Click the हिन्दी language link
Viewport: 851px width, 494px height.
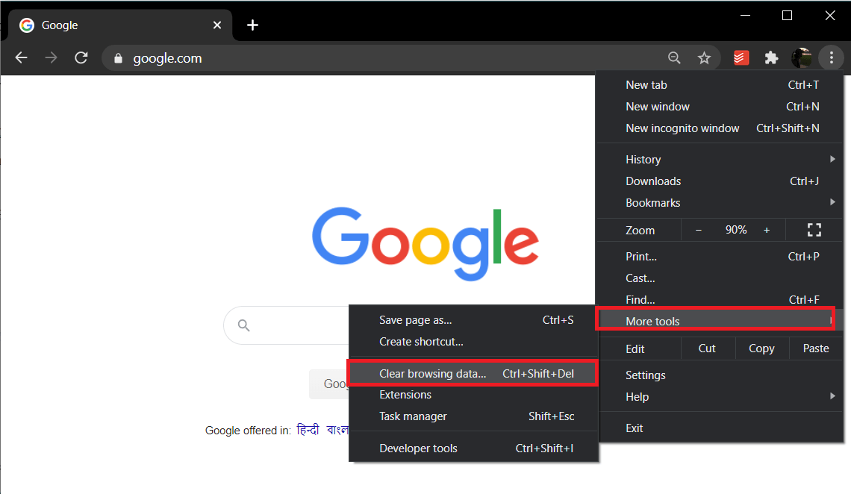(308, 430)
